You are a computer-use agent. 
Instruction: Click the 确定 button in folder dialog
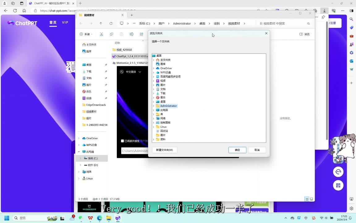pyautogui.click(x=237, y=150)
